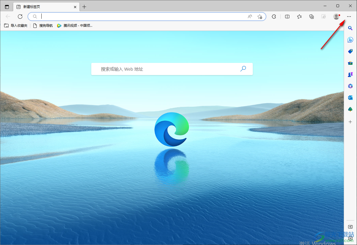This screenshot has height=245, width=357.
Task: Open the Games chess sidebar icon
Action: [350, 74]
